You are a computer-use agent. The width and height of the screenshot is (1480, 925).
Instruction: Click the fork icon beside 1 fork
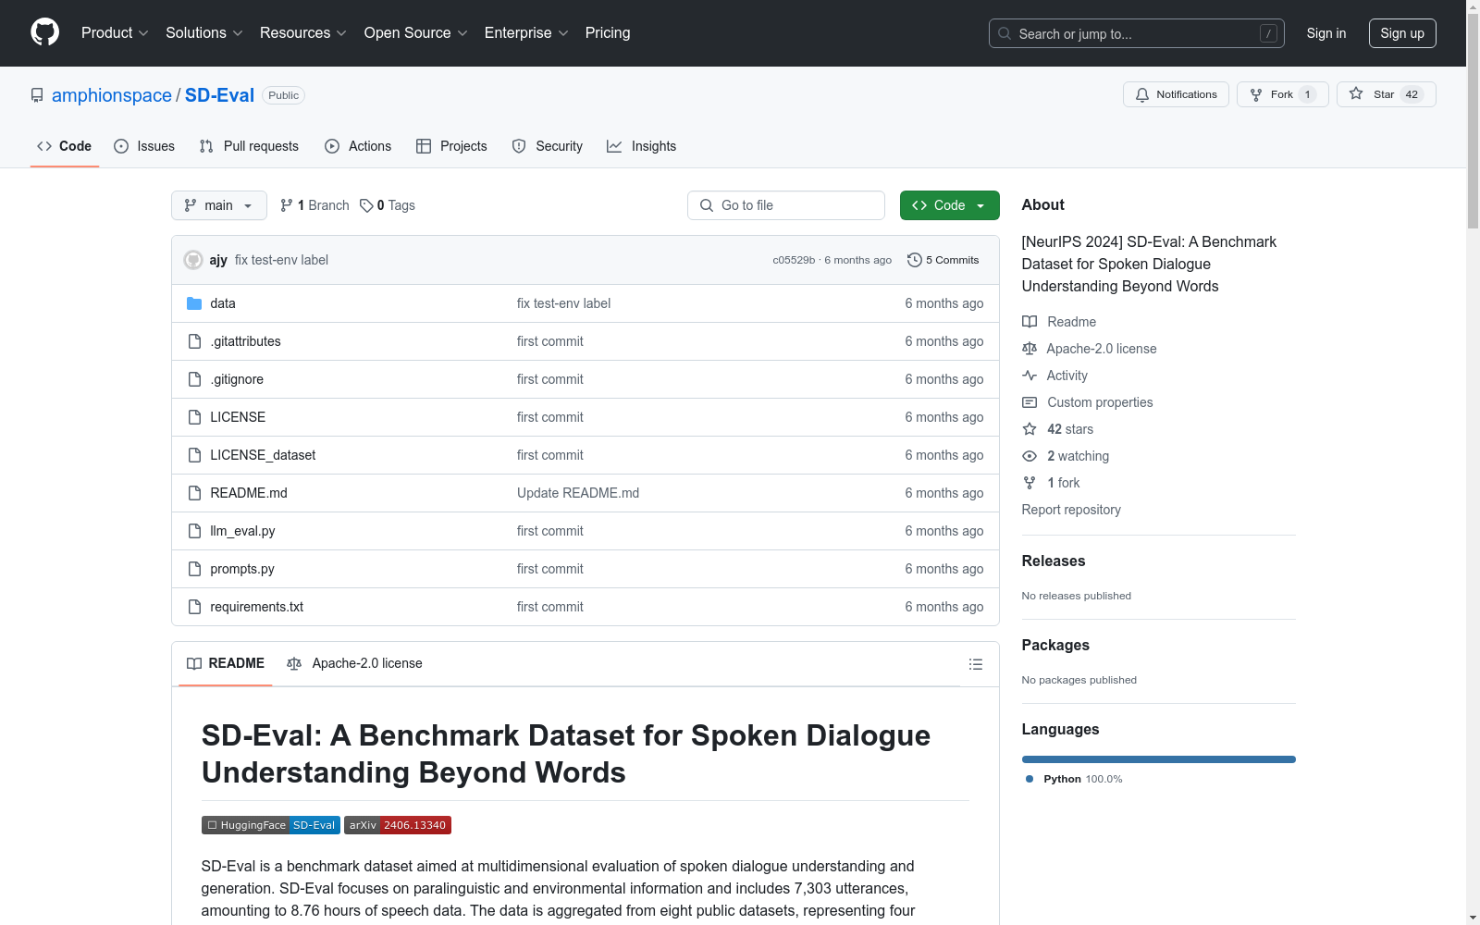pos(1030,483)
